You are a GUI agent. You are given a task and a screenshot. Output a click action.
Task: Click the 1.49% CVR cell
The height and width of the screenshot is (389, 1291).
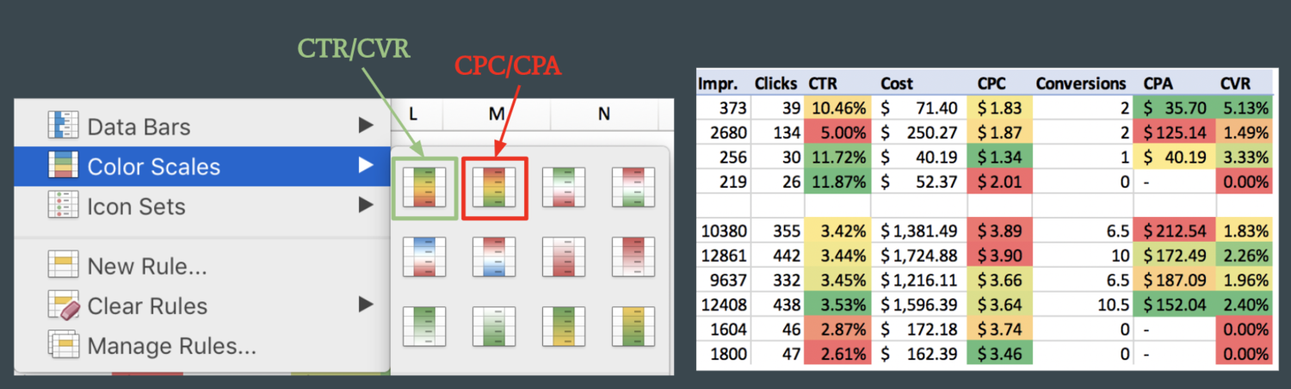[1244, 133]
